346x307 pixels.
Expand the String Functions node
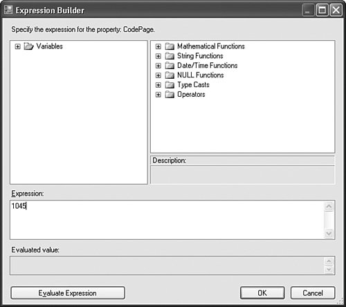point(158,56)
